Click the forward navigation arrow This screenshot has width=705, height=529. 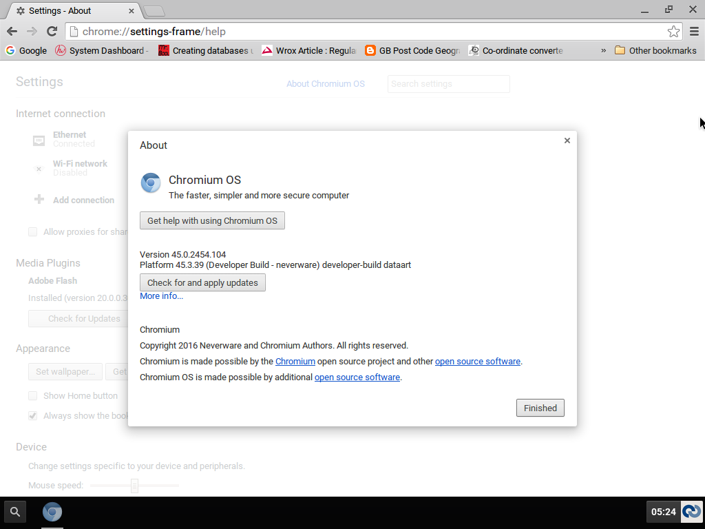pyautogui.click(x=32, y=32)
